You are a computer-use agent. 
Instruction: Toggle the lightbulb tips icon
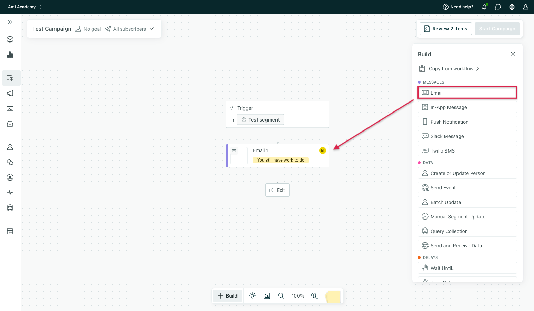pyautogui.click(x=252, y=296)
